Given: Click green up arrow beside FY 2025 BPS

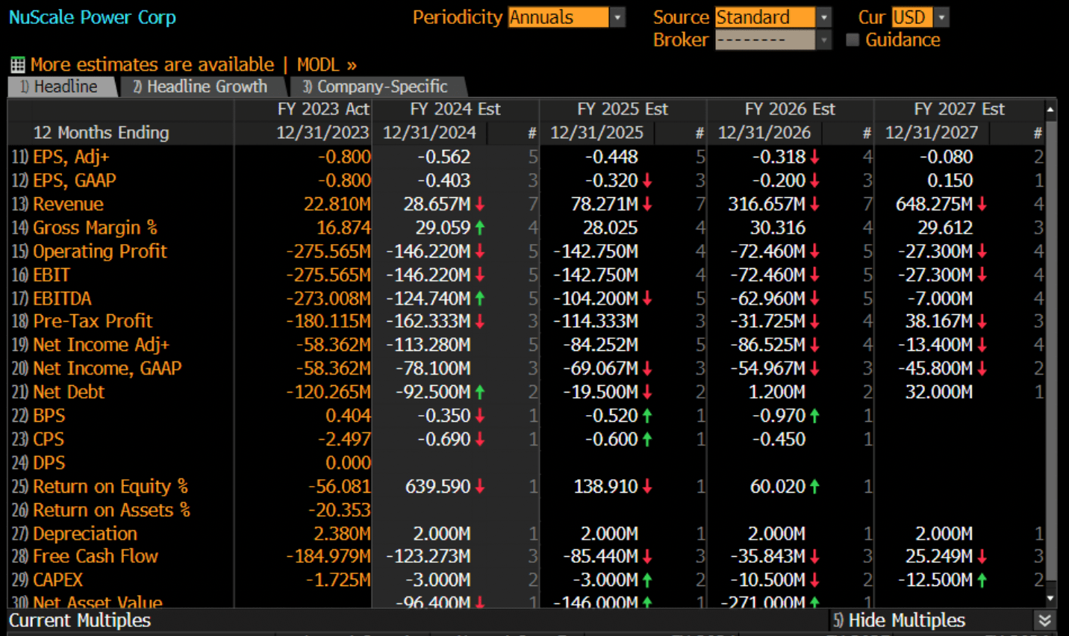Looking at the screenshot, I should (x=647, y=416).
